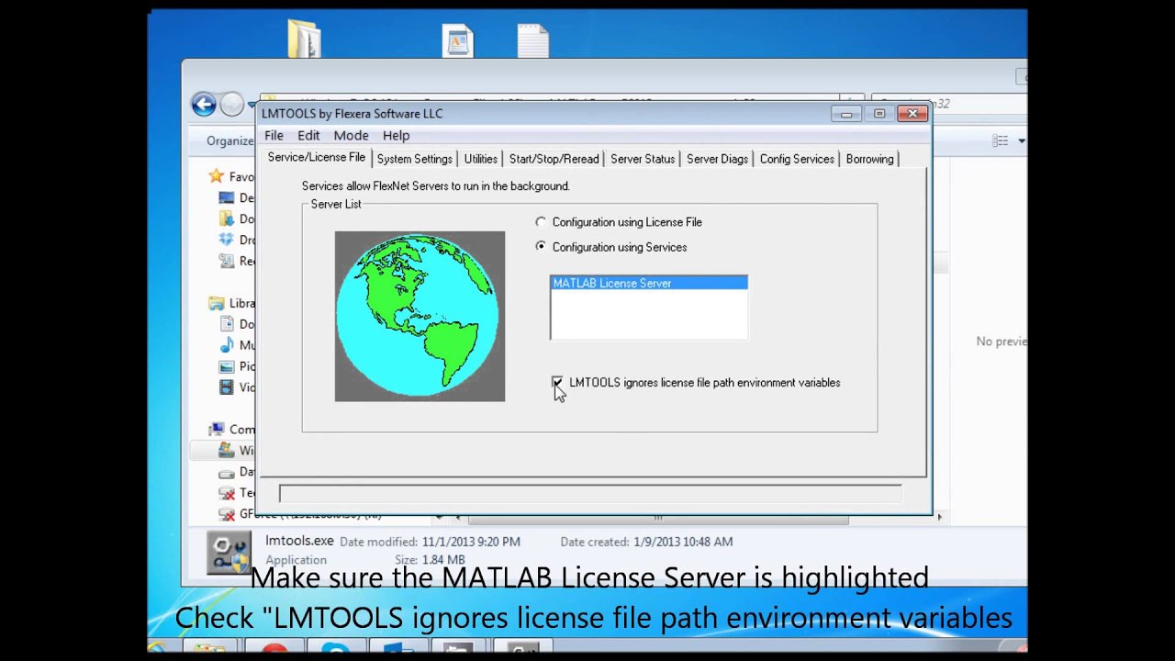This screenshot has width=1175, height=661.
Task: Close the LMTOOLS window
Action: click(x=912, y=114)
